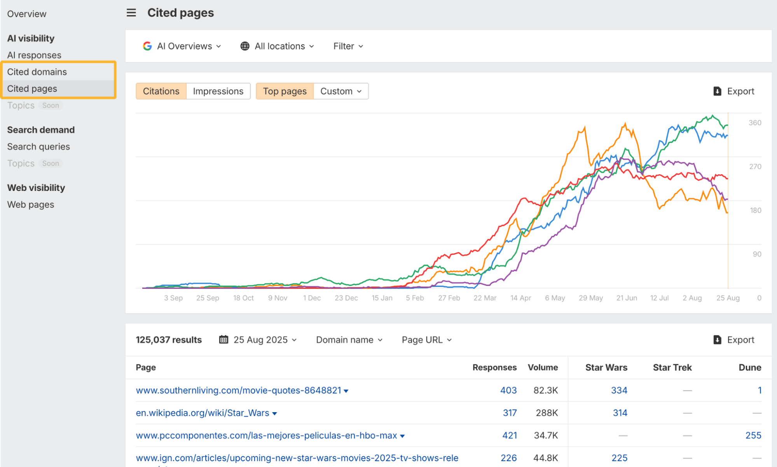Open the Custom pages dropdown
777x467 pixels.
pos(340,91)
